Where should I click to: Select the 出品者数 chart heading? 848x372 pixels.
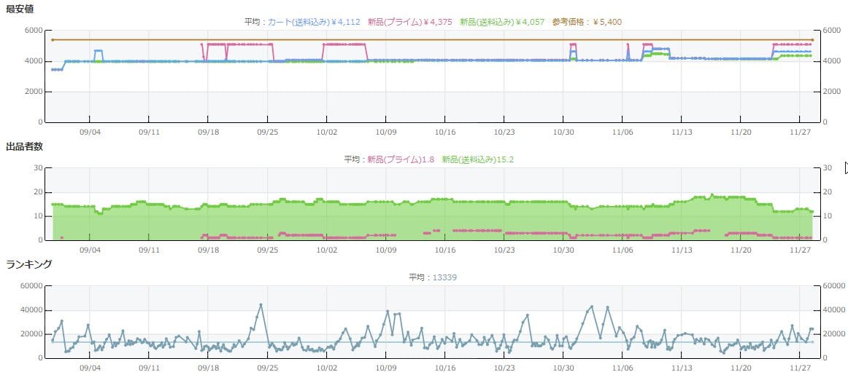[x=25, y=146]
